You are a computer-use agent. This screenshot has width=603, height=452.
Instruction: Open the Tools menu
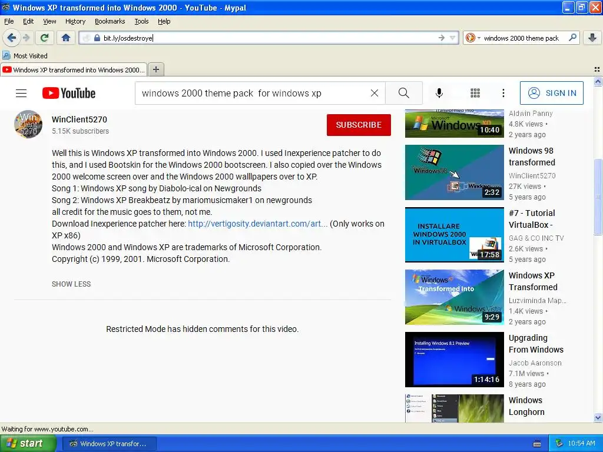(141, 21)
